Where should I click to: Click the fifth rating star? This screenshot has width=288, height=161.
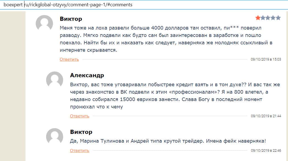click(x=278, y=18)
